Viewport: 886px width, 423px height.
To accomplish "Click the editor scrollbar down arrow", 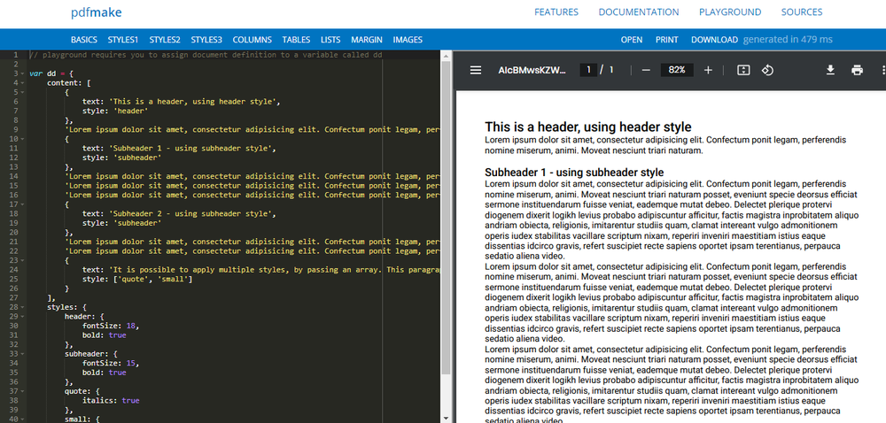I will coord(446,418).
